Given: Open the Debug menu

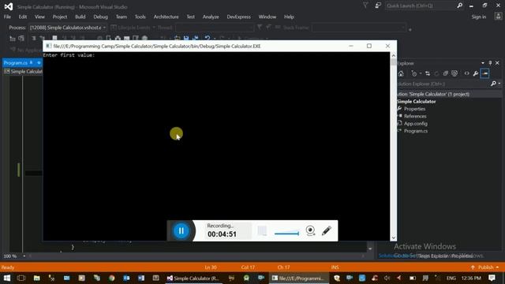Looking at the screenshot, I should point(100,17).
